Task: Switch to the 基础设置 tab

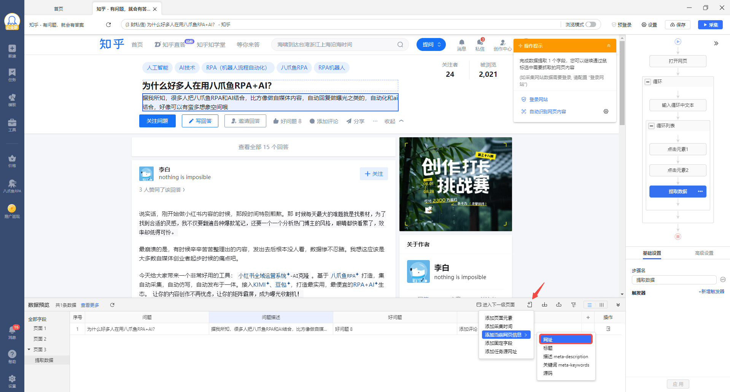Action: [652, 253]
